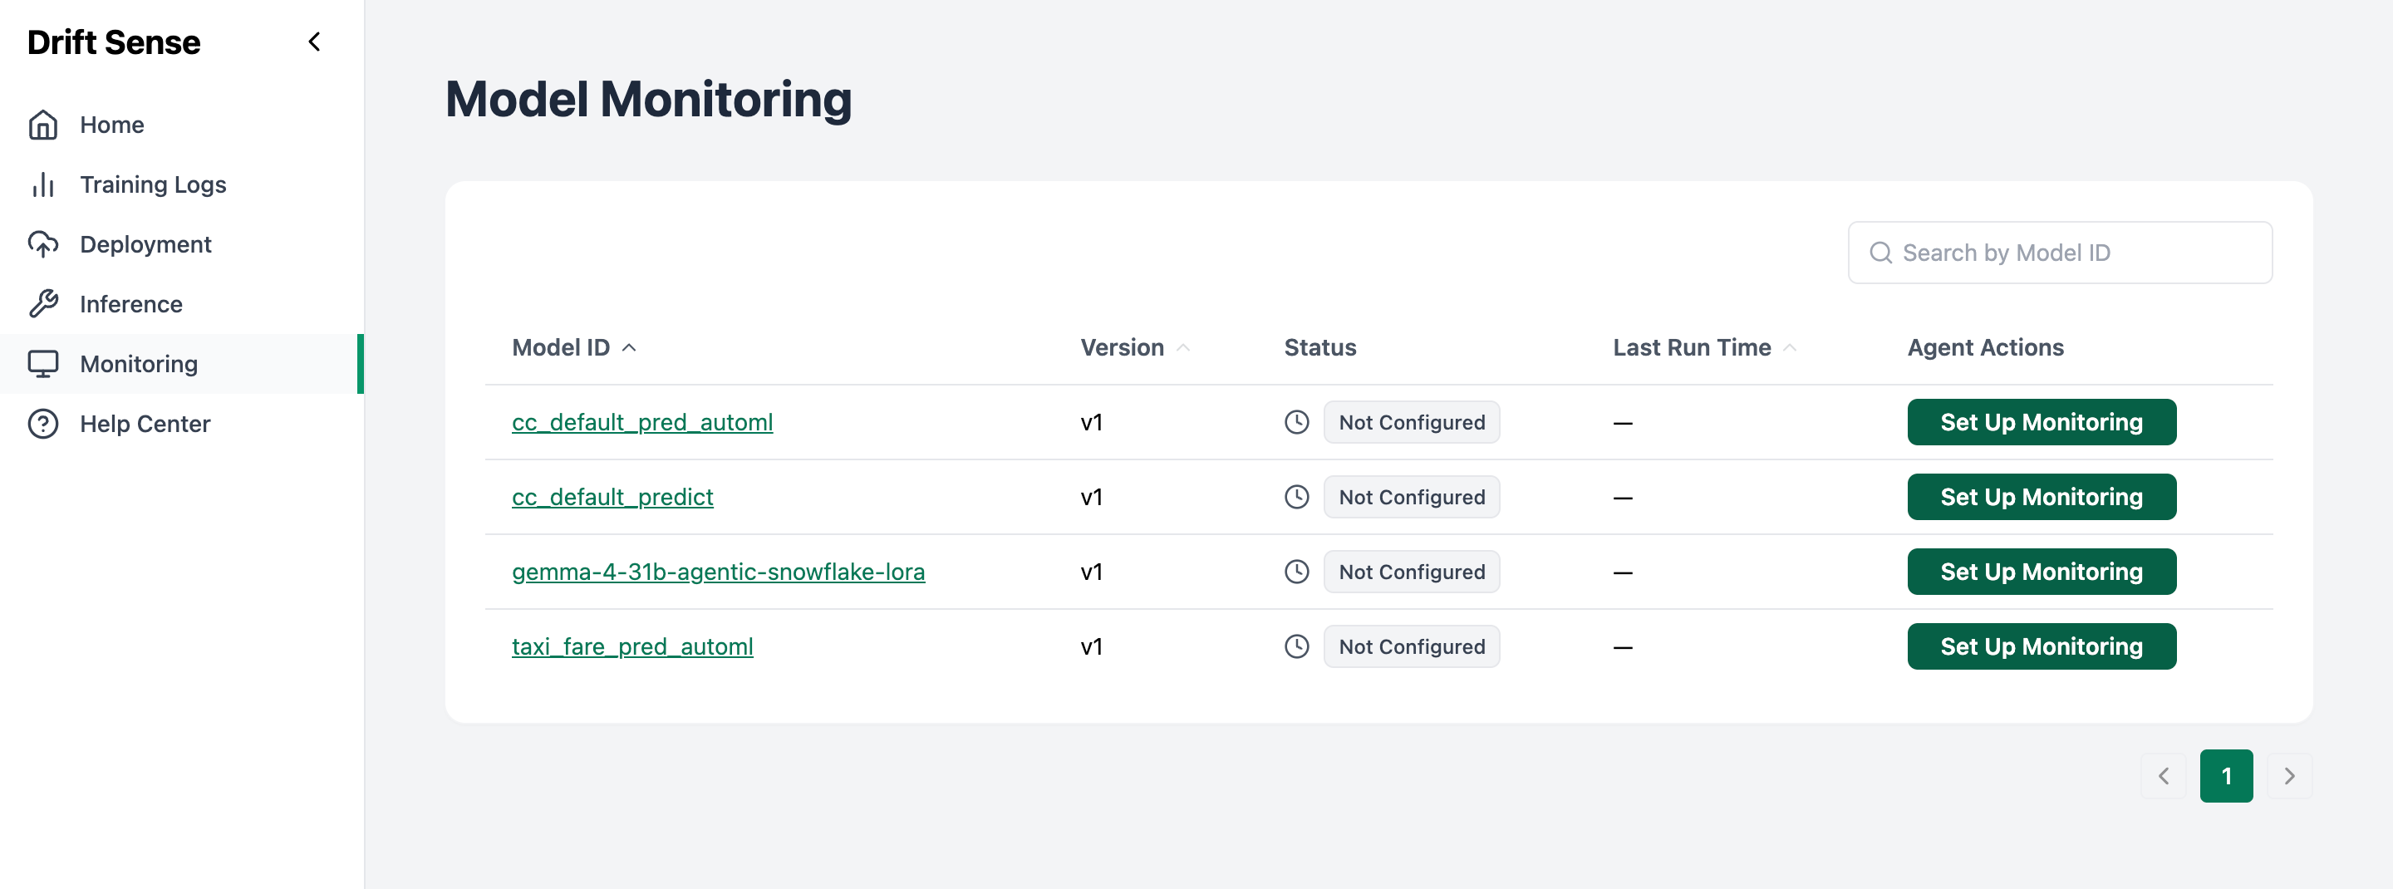This screenshot has width=2393, height=889.
Task: Click Not Configured badge for cc_default_predict
Action: (x=1411, y=496)
